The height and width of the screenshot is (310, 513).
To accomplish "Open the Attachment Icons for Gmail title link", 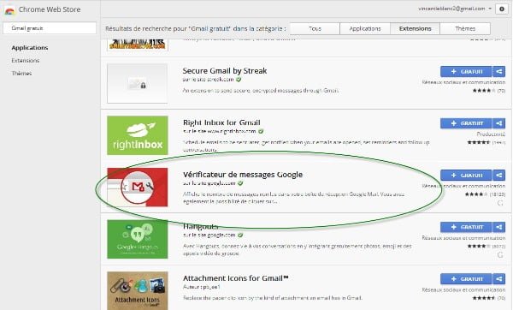I will point(236,278).
